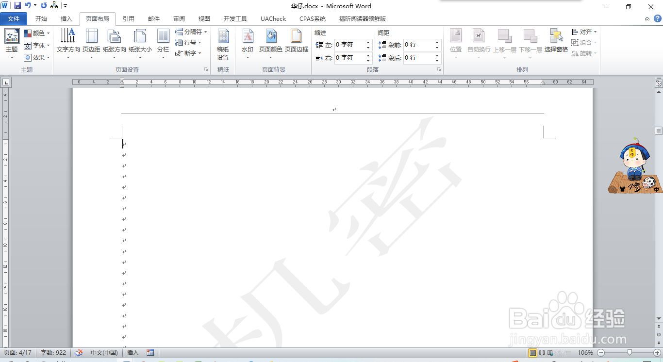Viewport: 663px width, 362px height.
Task: Switch to Home (开始) tab
Action: [41, 19]
